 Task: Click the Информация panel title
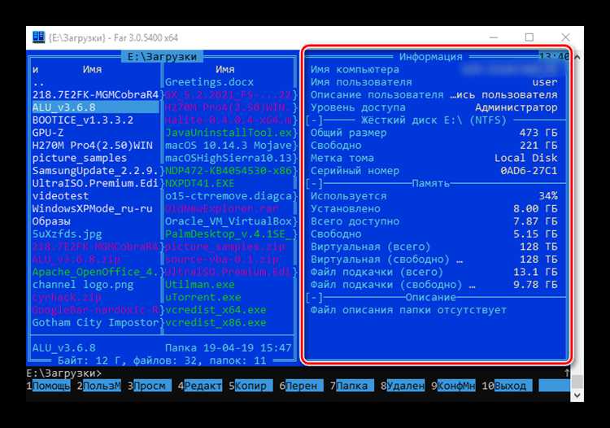click(x=430, y=57)
